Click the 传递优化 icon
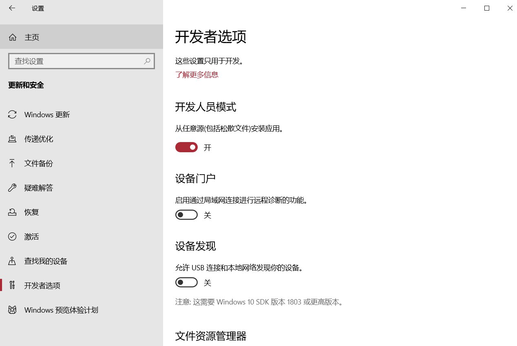Screen dimensions: 517x346 [x=12, y=139]
